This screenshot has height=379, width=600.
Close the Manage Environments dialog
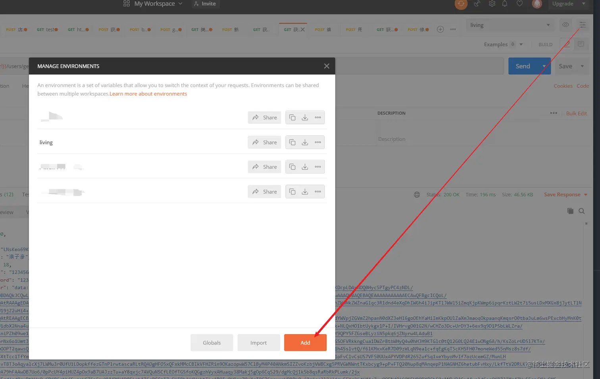click(x=327, y=66)
